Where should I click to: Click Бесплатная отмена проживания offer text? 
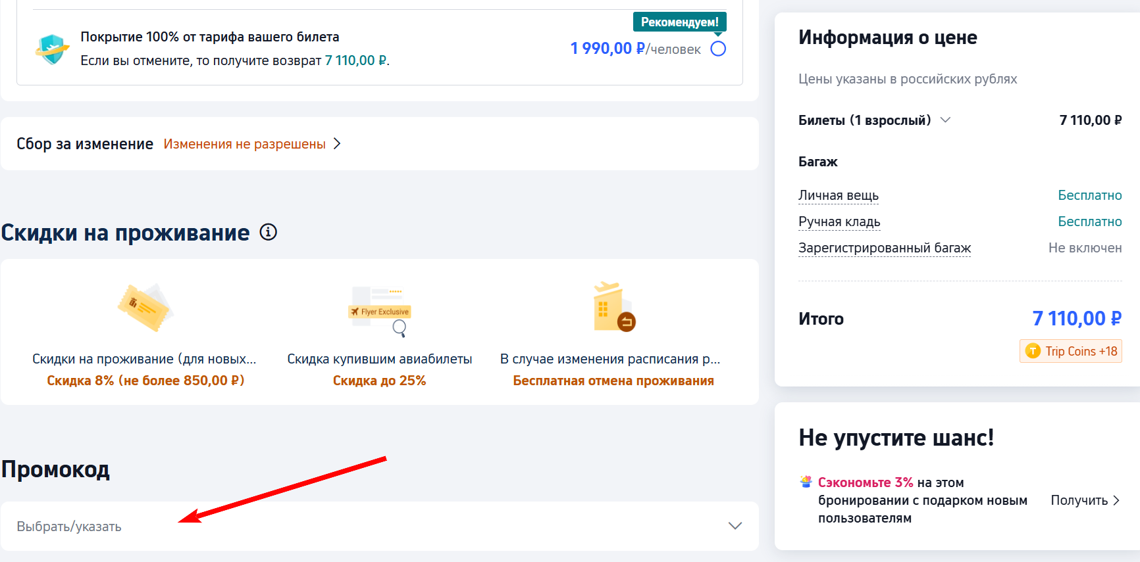point(613,381)
